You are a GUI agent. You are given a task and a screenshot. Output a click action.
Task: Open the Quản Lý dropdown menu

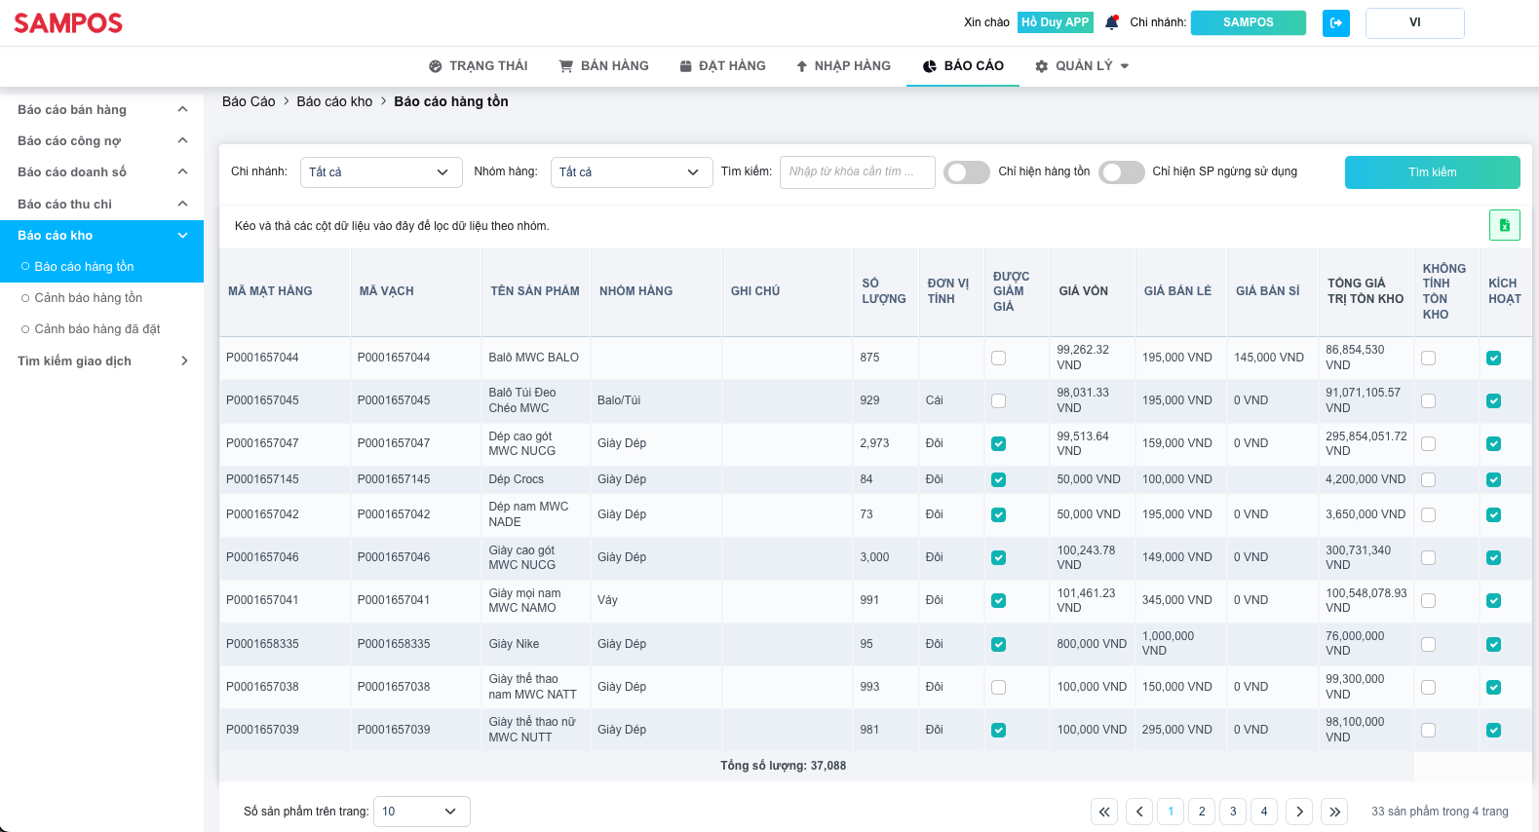1082,66
